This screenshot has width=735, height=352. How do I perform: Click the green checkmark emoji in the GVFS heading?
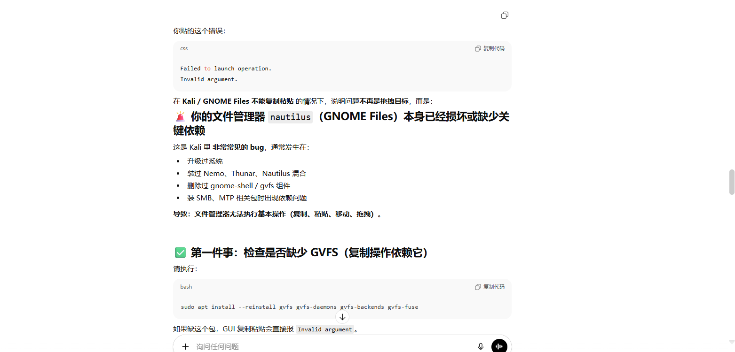pyautogui.click(x=181, y=253)
